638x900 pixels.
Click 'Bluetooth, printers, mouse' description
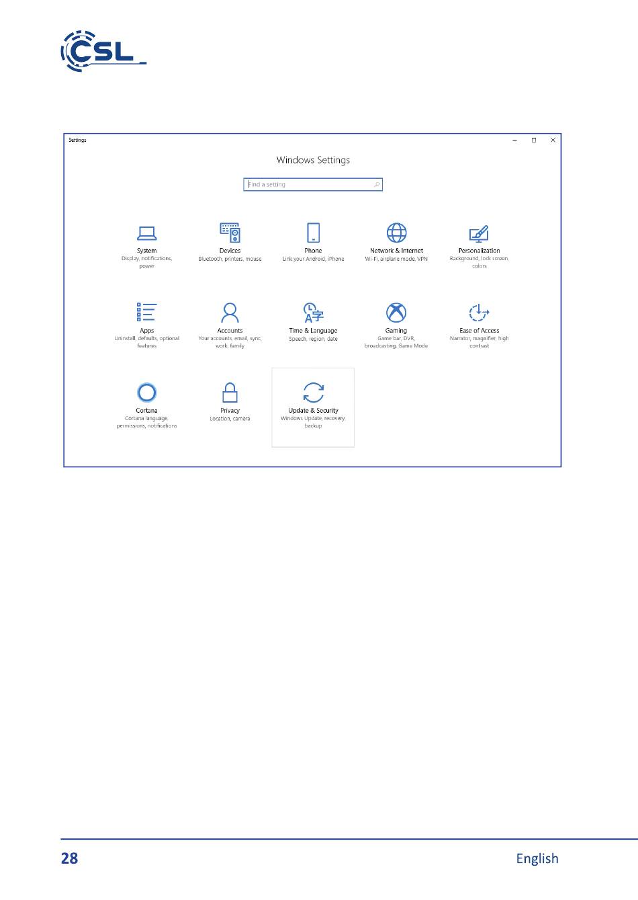pos(230,259)
